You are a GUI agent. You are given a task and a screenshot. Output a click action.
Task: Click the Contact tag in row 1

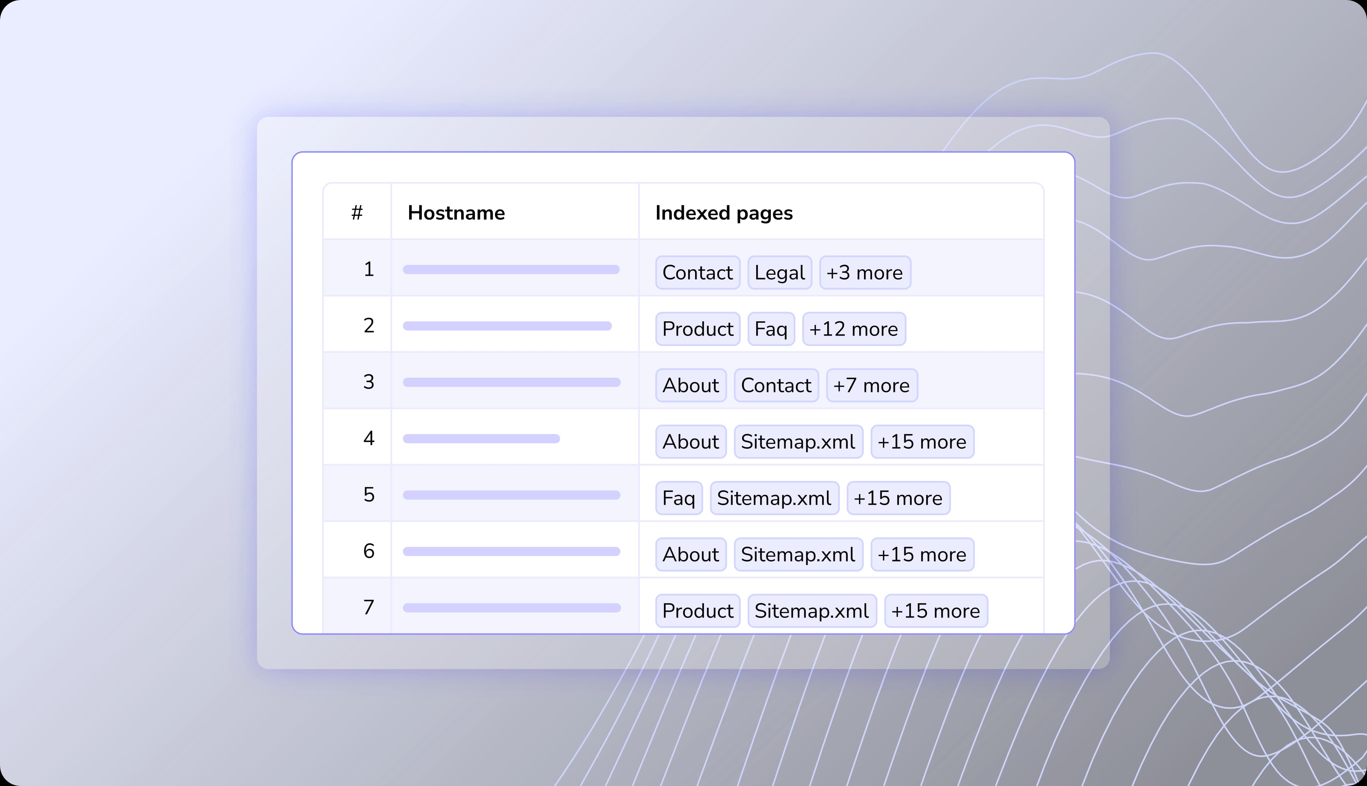tap(697, 273)
